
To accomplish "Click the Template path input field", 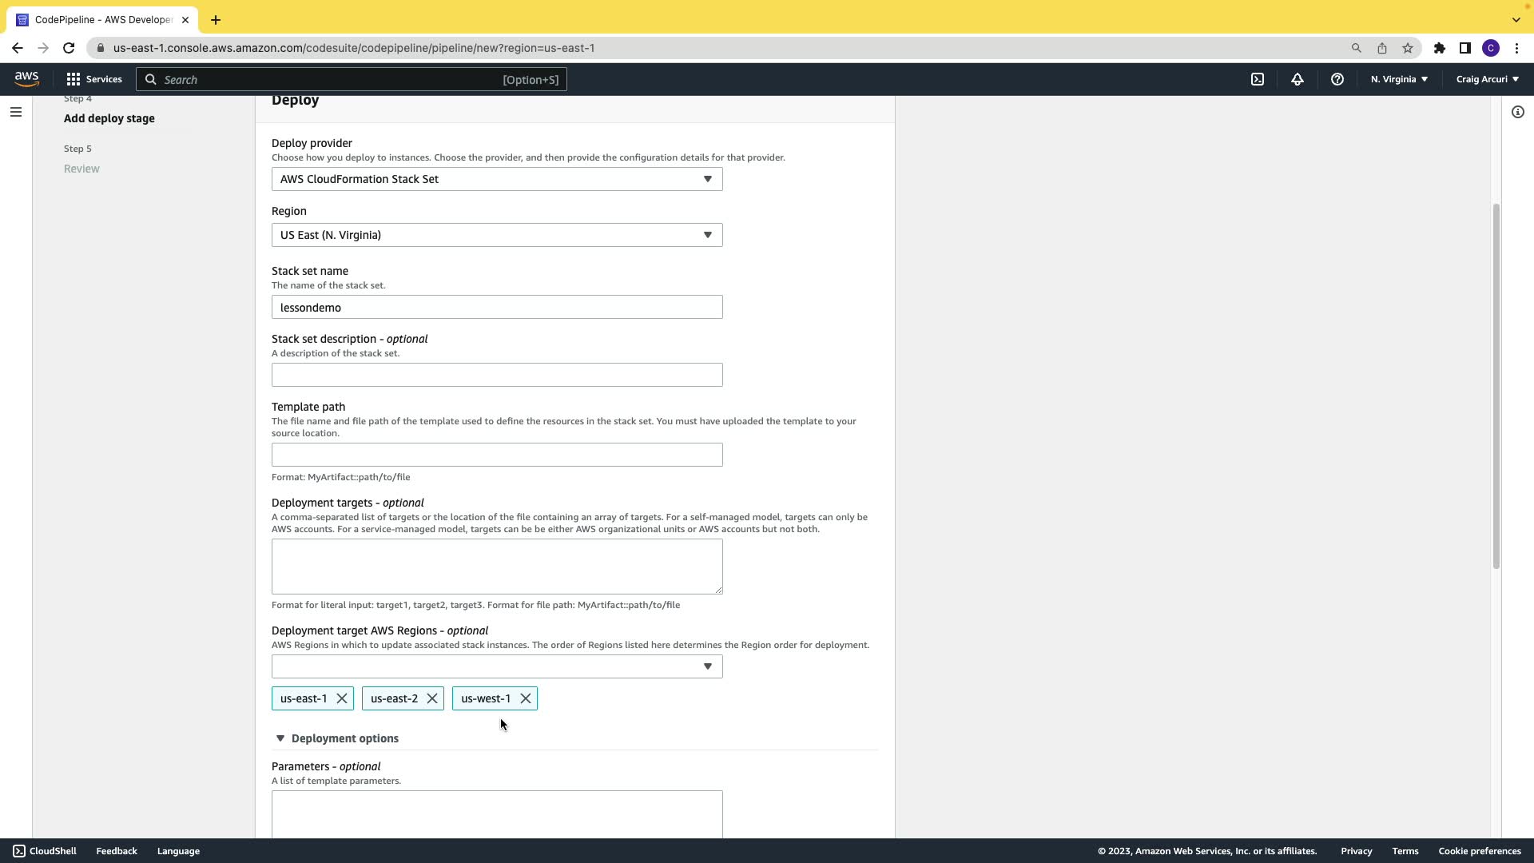I will pos(497,455).
